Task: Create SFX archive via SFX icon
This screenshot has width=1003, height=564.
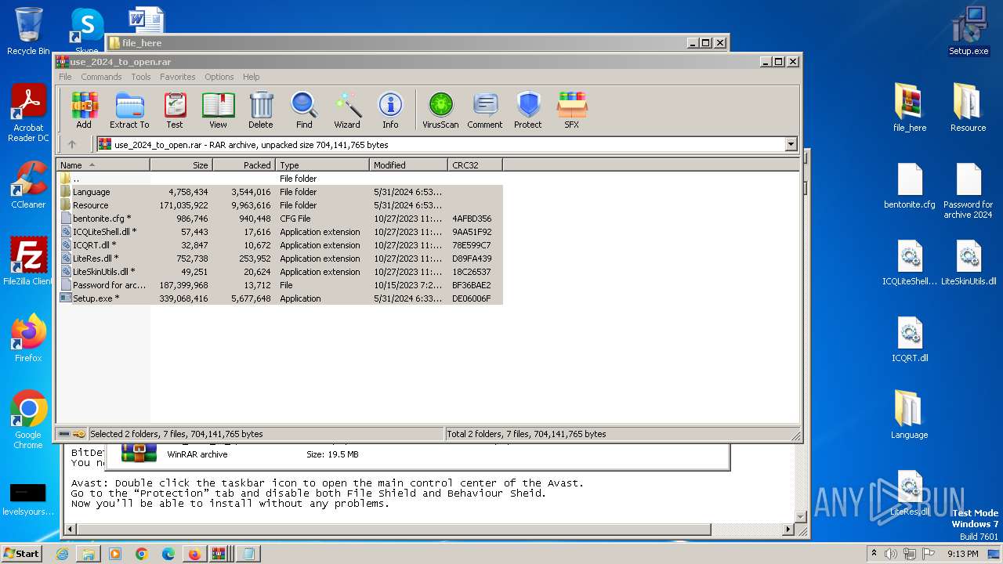Action: coord(572,110)
